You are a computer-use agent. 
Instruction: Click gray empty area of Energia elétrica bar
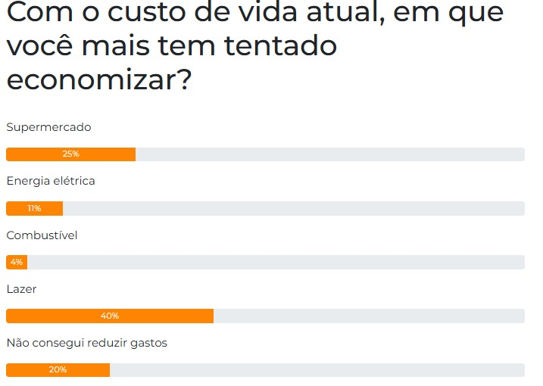(294, 208)
